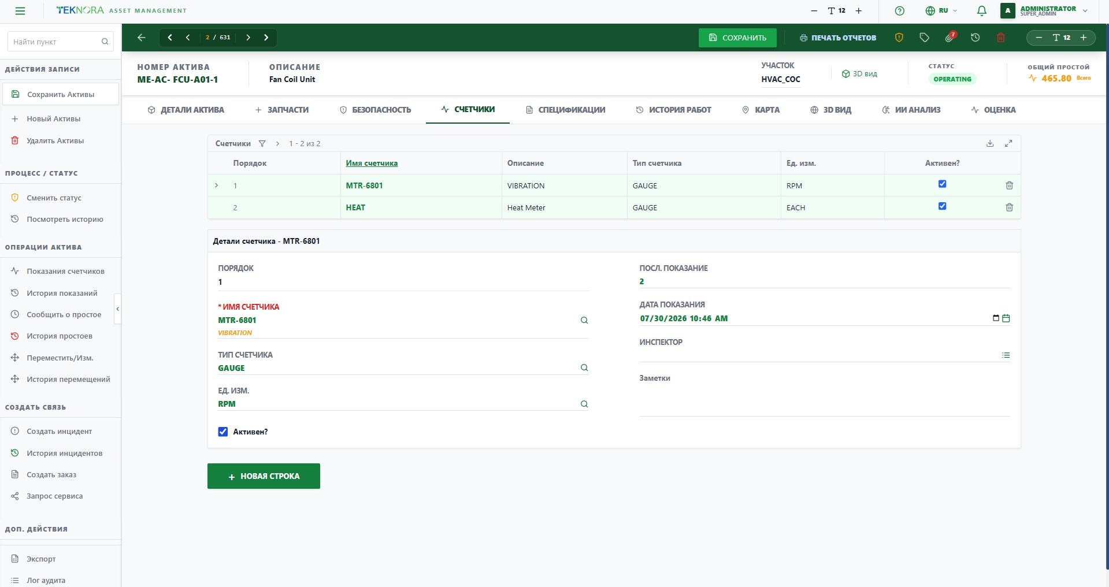Expand the MTR-6801 row chevron
The height and width of the screenshot is (587, 1109).
click(x=217, y=185)
